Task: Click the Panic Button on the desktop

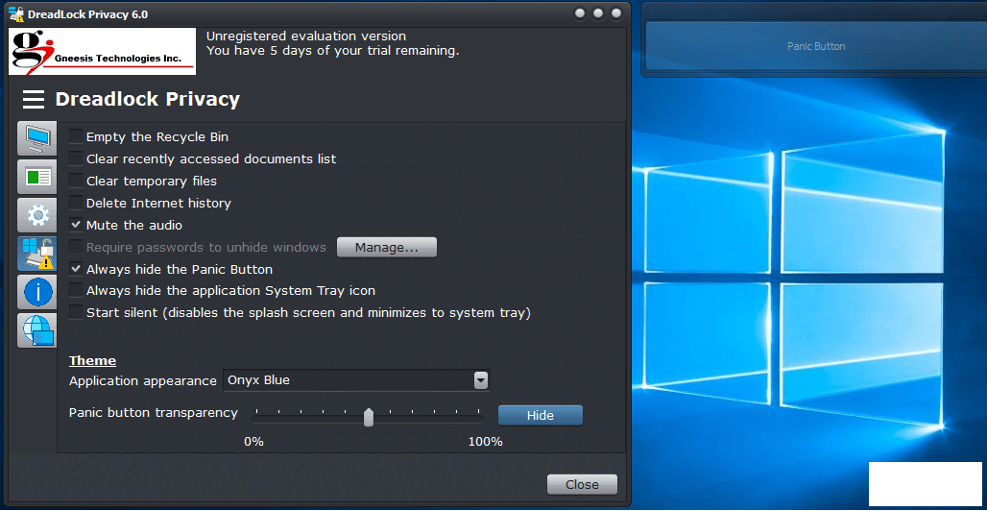Action: tap(816, 46)
